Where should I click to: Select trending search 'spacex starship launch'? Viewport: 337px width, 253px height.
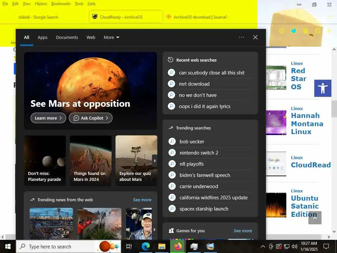point(210,209)
